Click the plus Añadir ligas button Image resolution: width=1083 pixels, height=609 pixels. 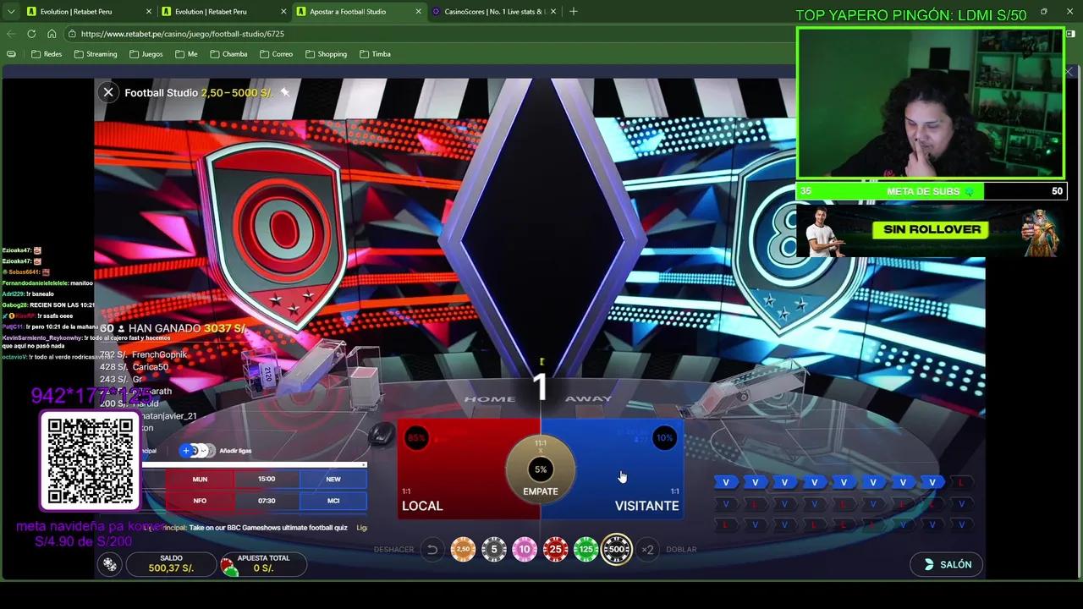tap(186, 451)
